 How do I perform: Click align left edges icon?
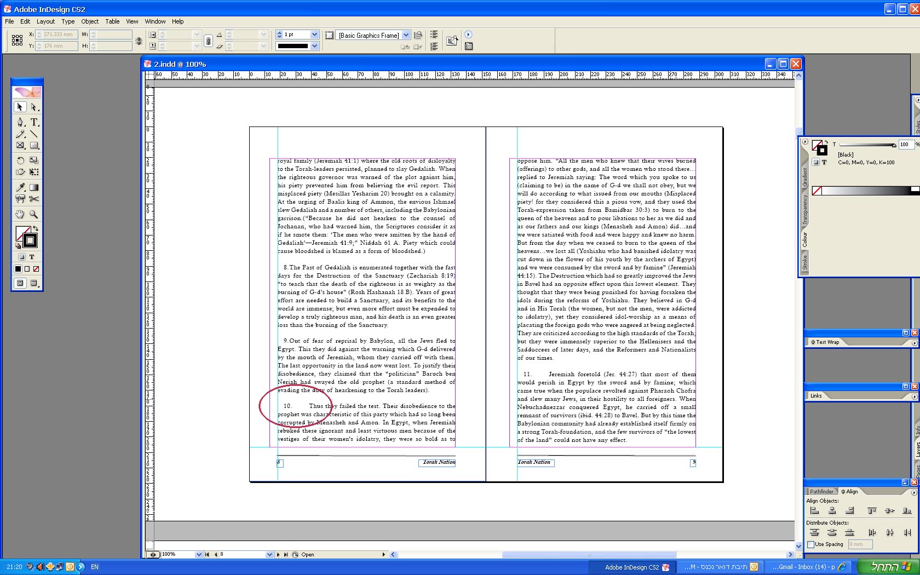[x=814, y=511]
